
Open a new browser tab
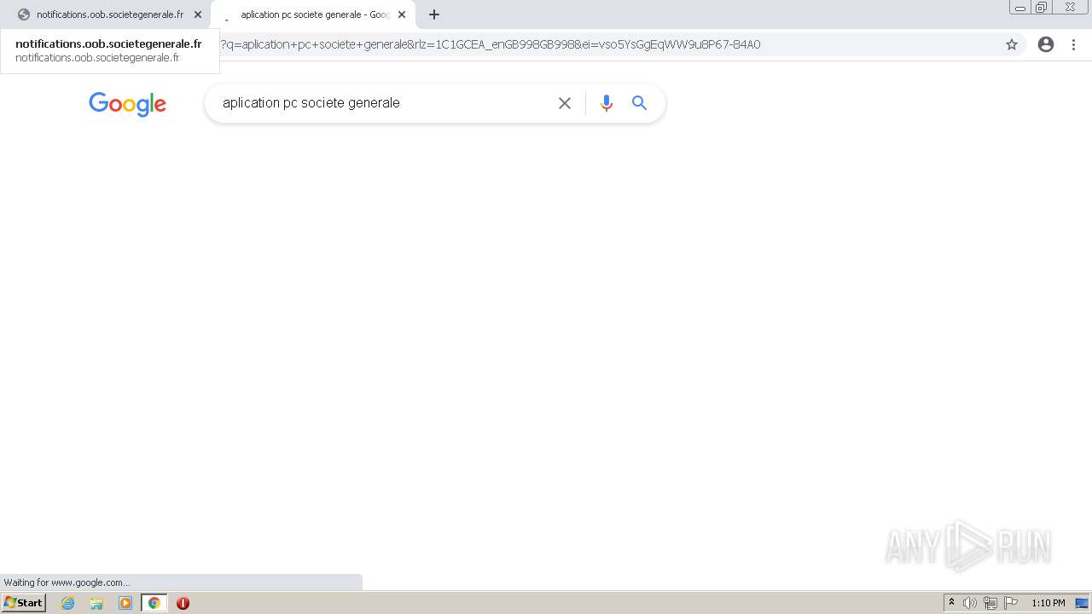tap(434, 14)
